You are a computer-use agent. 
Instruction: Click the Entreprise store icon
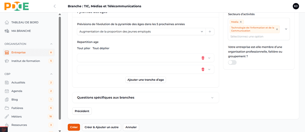coord(7,53)
